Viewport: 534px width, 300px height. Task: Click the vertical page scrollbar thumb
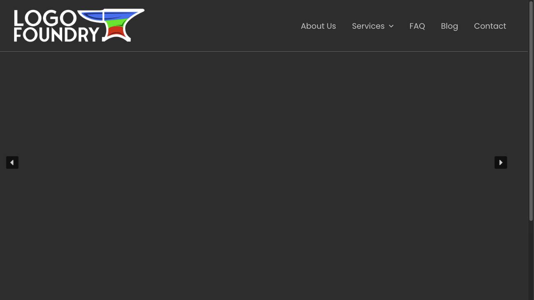[x=531, y=111]
